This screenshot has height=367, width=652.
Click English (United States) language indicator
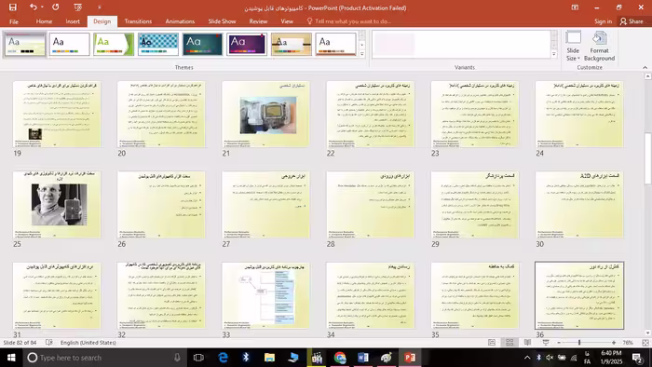88,343
